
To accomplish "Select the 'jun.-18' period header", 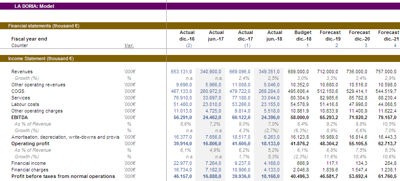I will (275, 39).
